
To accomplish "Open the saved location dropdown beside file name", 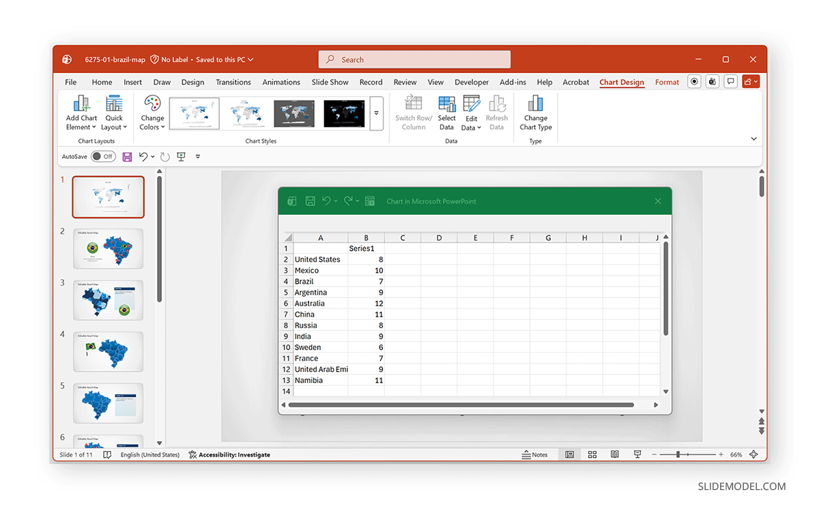I will pyautogui.click(x=250, y=60).
